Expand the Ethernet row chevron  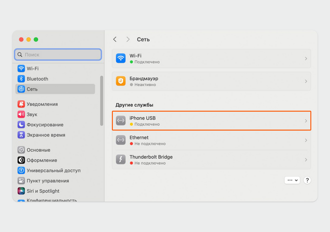pos(306,140)
